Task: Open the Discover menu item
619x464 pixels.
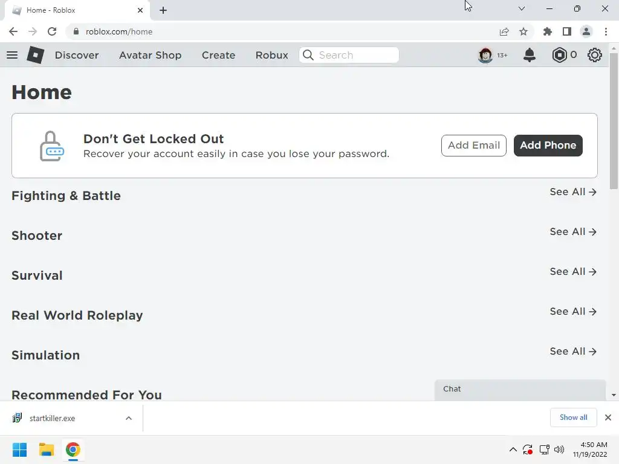Action: (x=77, y=55)
